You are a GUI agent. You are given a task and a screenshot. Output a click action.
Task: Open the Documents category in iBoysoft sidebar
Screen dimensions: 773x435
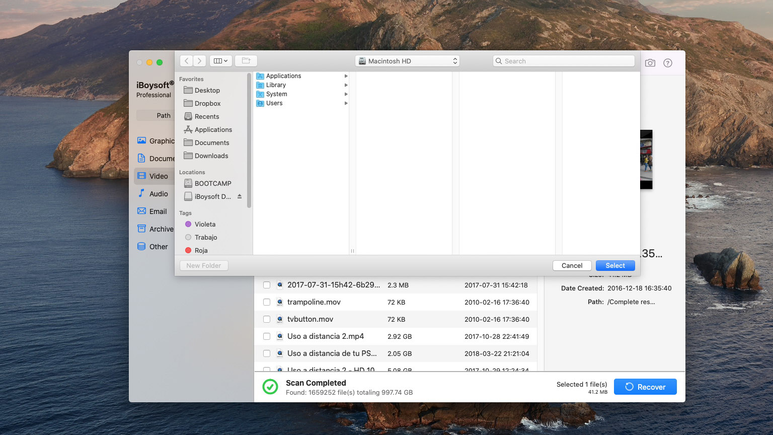tap(156, 159)
